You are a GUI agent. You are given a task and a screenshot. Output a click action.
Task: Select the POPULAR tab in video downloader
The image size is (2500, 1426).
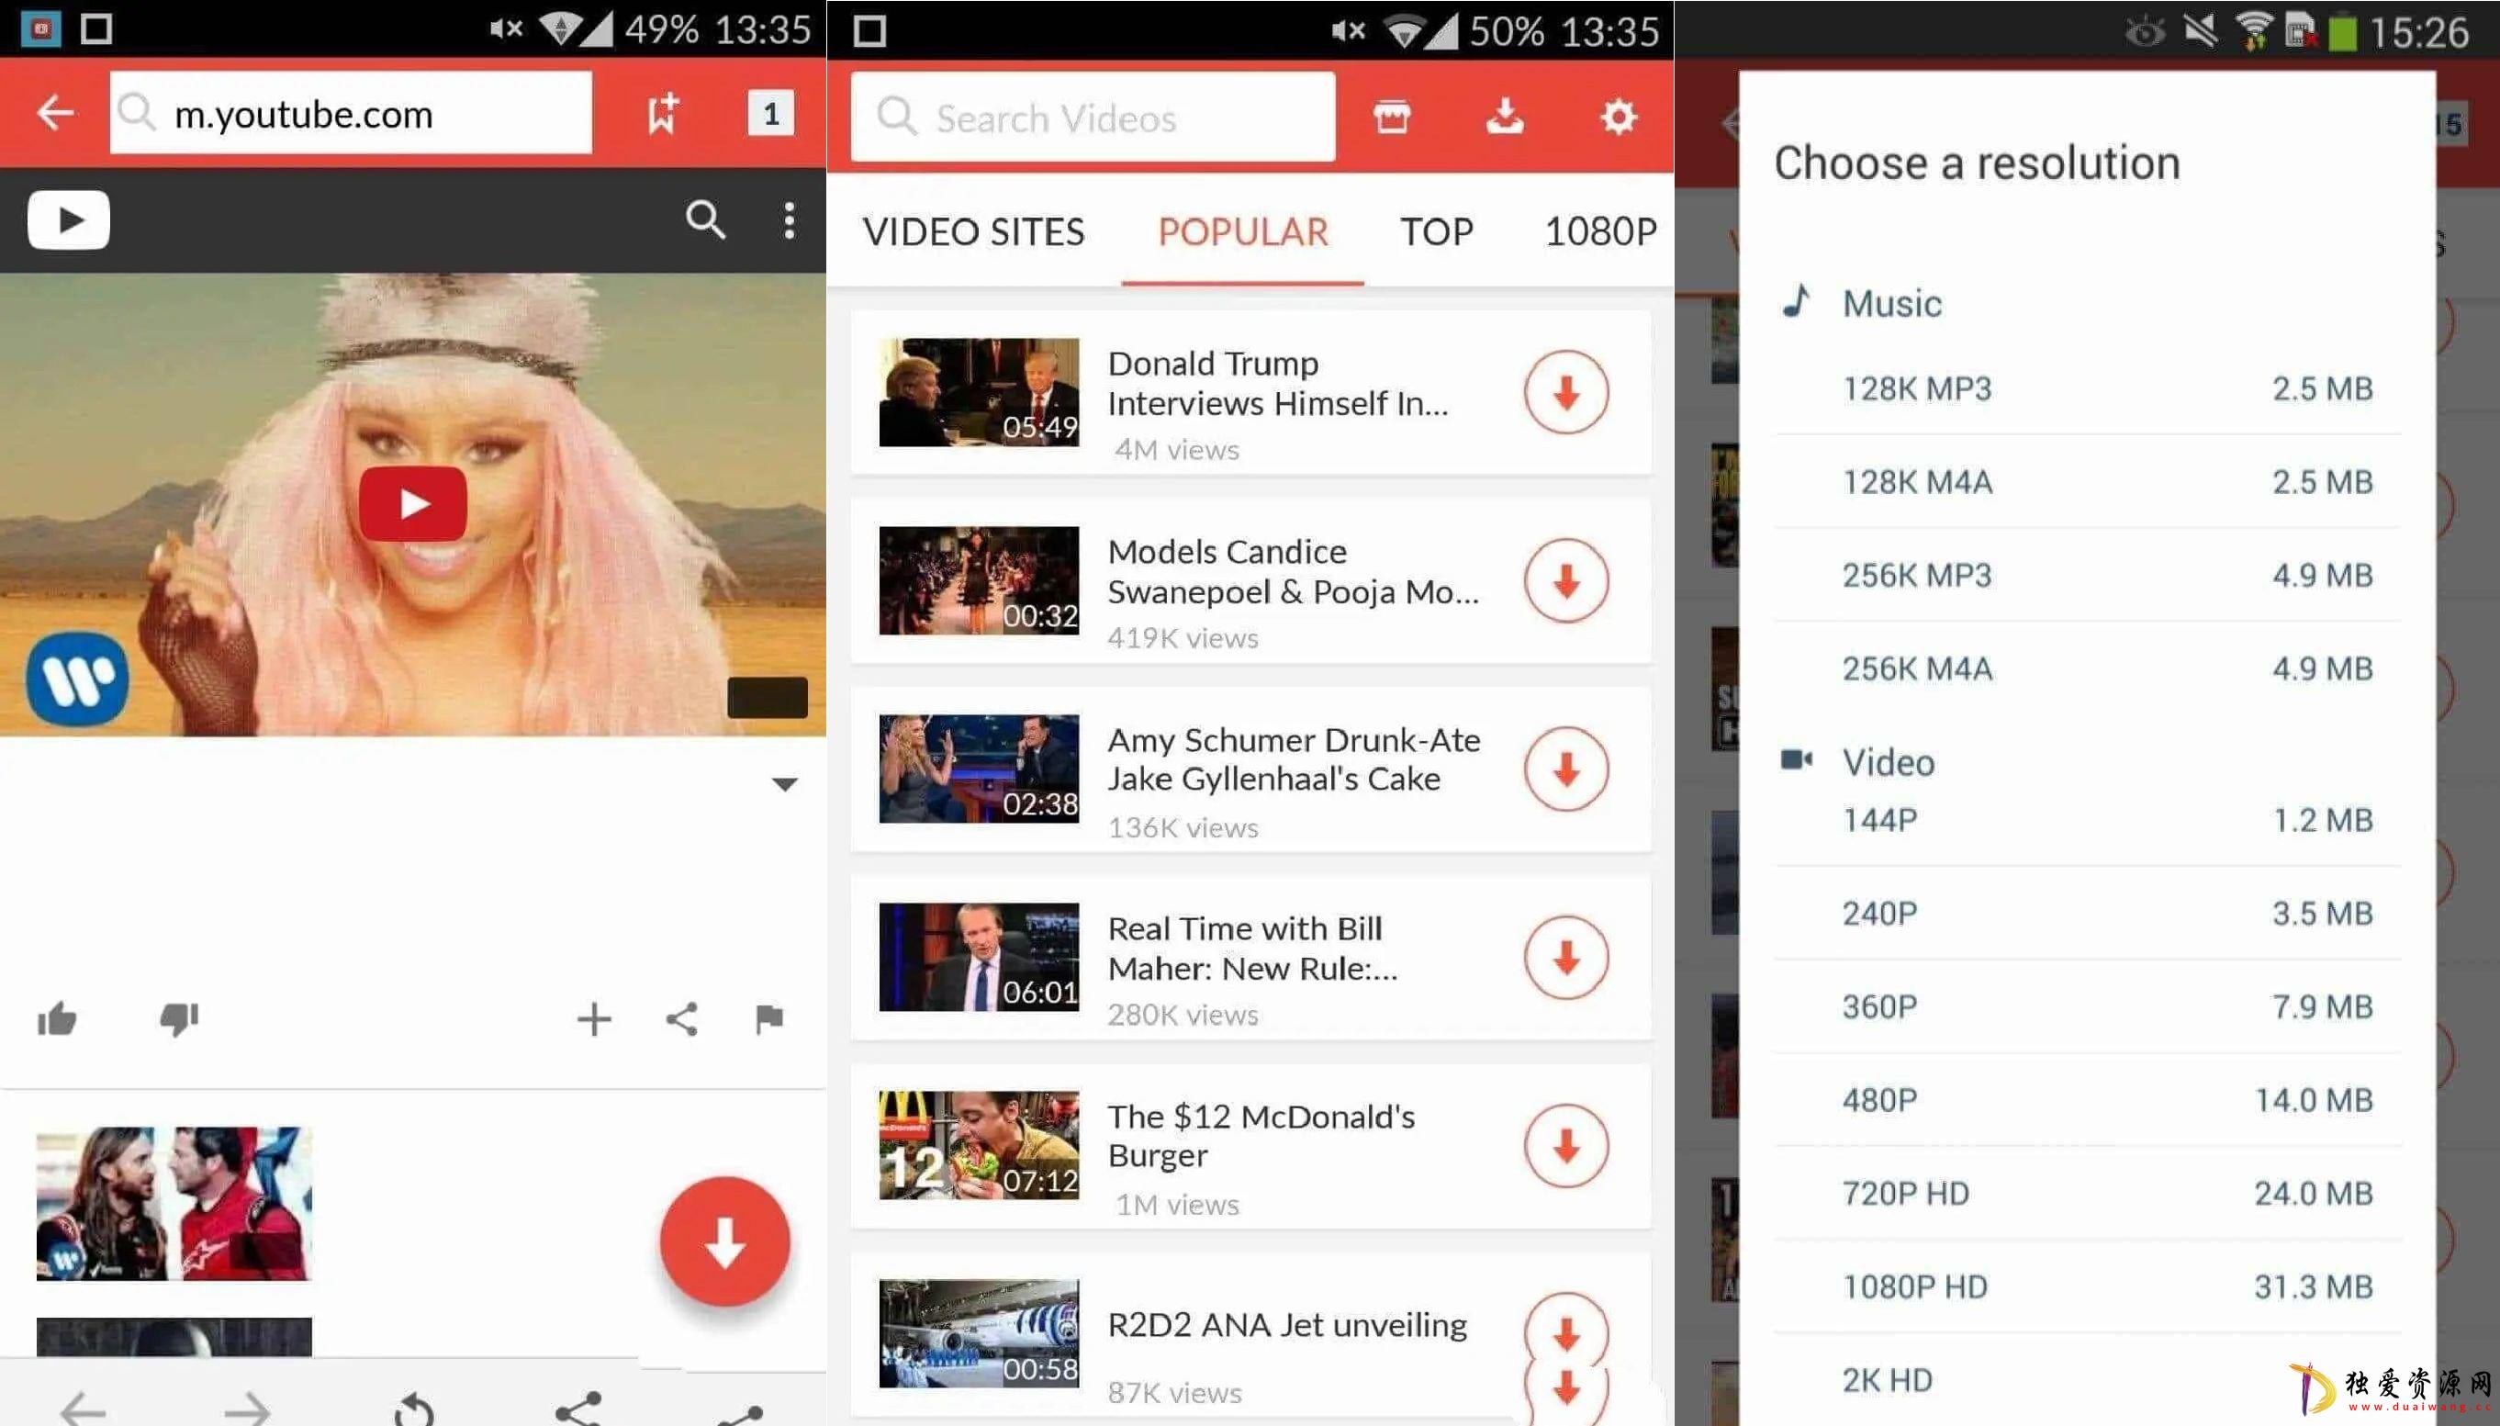(1241, 229)
